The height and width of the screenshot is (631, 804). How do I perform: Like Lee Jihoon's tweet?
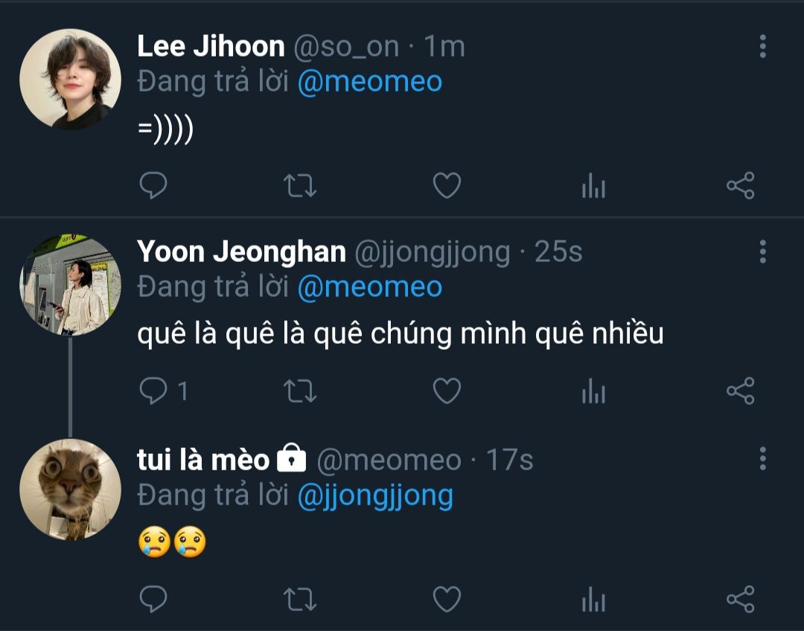(447, 185)
